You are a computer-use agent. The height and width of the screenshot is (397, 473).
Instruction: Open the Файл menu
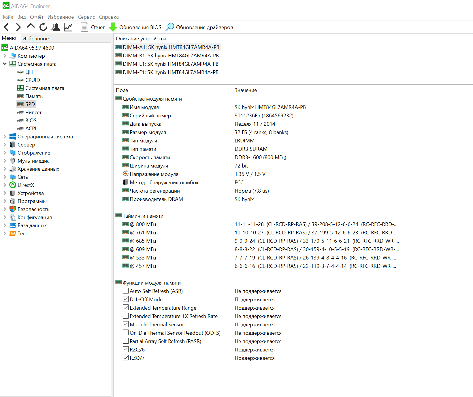coord(7,17)
